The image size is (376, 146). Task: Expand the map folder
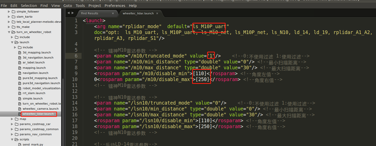click(12, 119)
